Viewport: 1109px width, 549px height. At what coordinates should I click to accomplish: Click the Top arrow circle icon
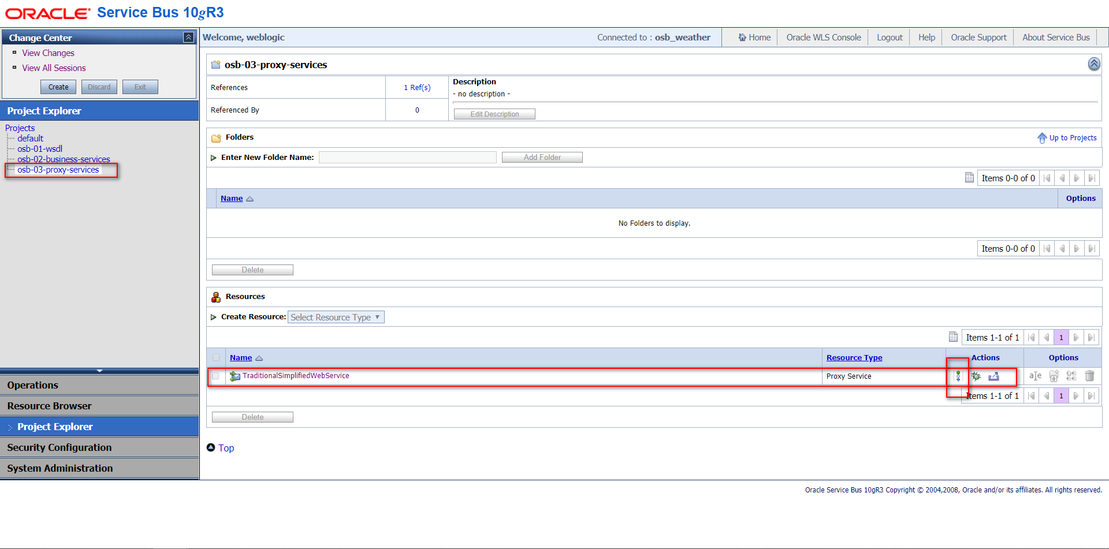[x=211, y=447]
